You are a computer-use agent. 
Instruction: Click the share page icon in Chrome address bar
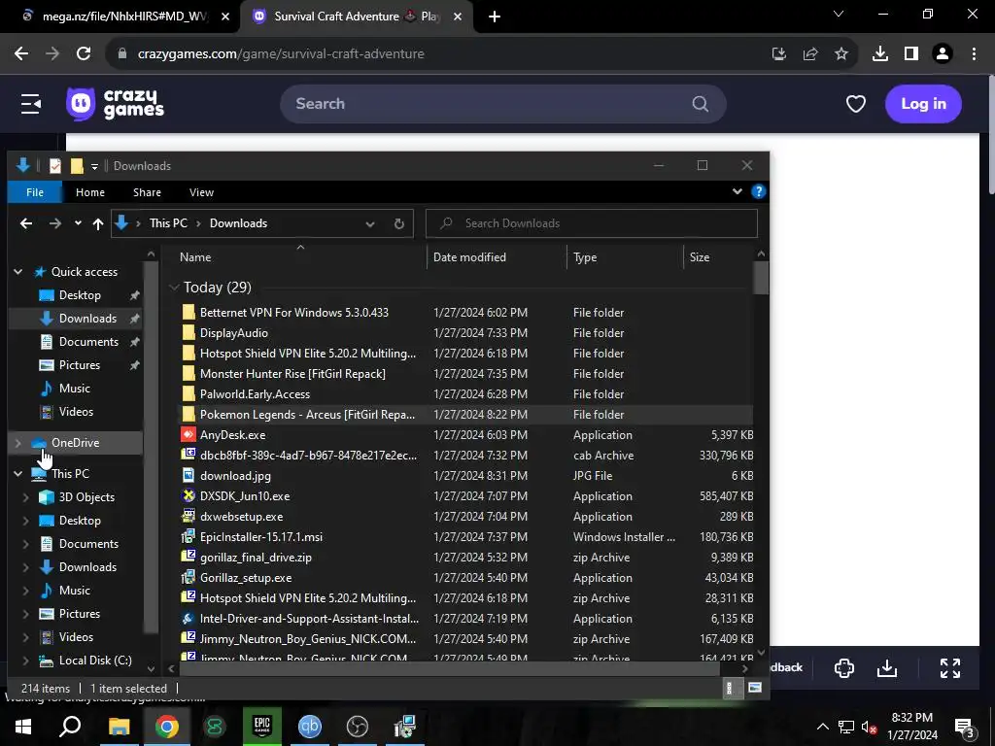tap(810, 54)
